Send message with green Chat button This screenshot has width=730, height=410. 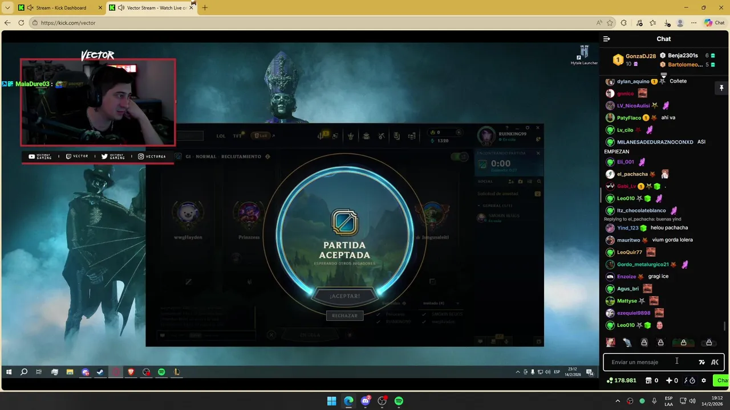click(x=721, y=380)
